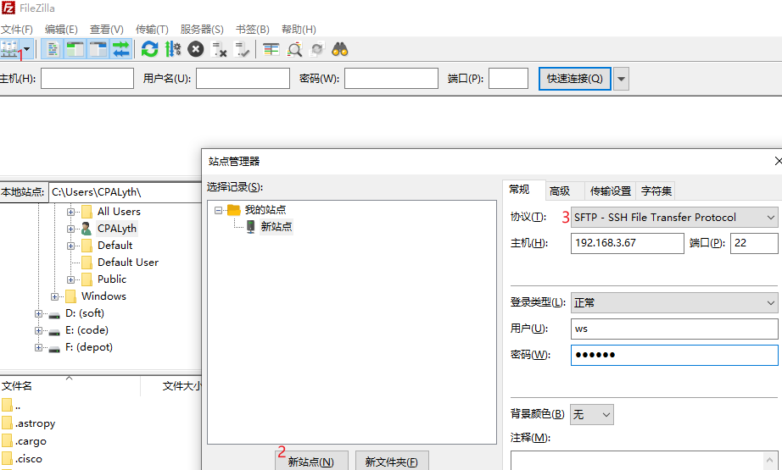
Task: Collapse the 我的站点 folder in Site Manager
Action: coord(219,210)
